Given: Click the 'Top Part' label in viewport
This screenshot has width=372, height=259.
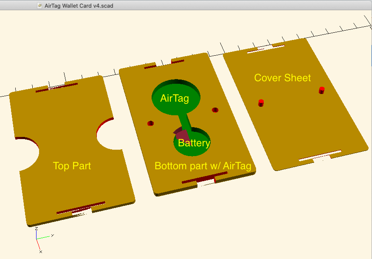Looking at the screenshot, I should [72, 166].
